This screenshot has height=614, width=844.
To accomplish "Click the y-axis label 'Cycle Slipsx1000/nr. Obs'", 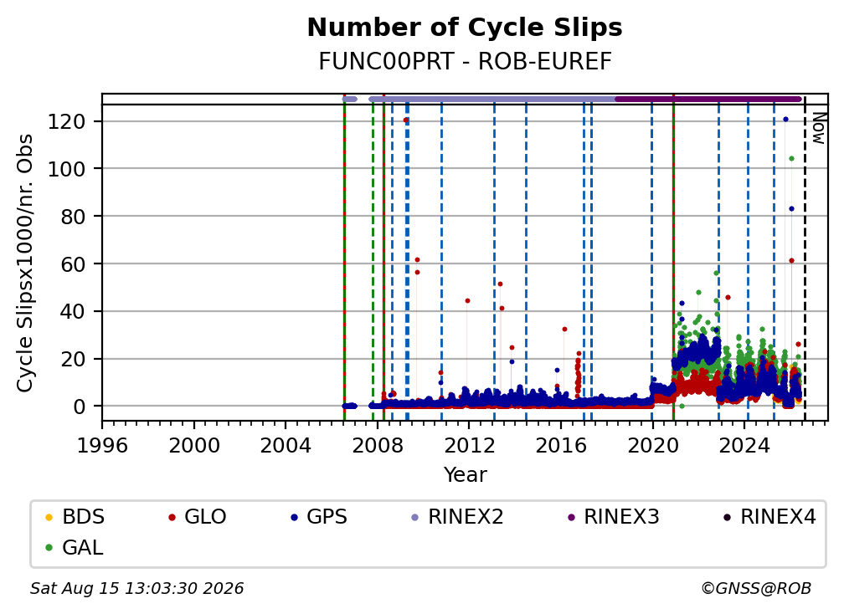I will [x=25, y=263].
